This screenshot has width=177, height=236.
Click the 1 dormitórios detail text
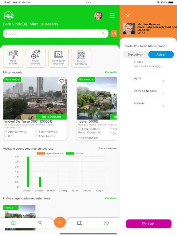[48, 132]
